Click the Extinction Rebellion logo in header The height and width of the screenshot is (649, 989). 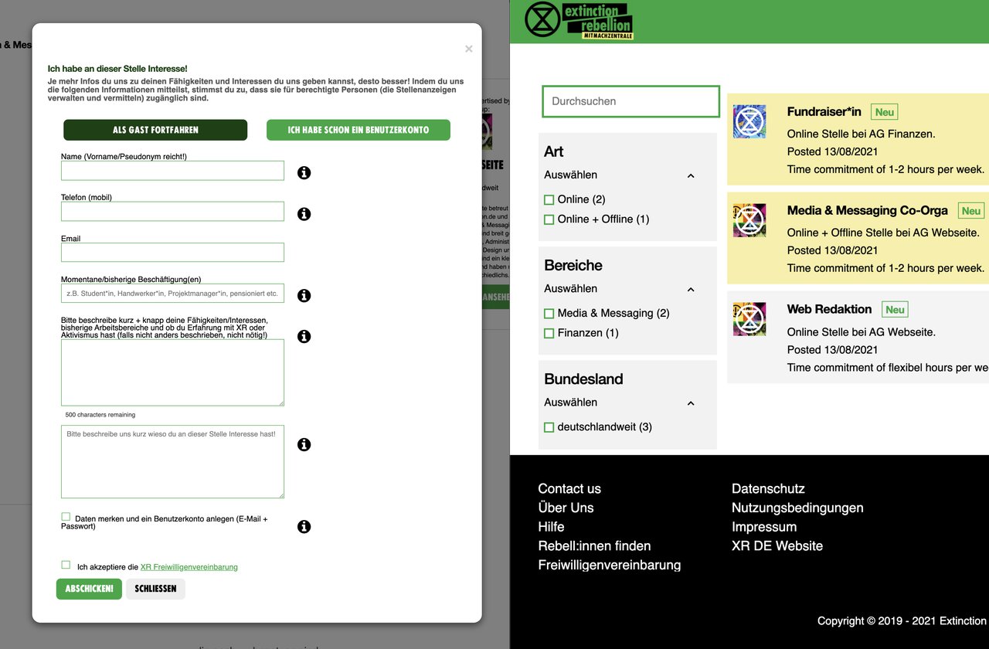coord(579,21)
